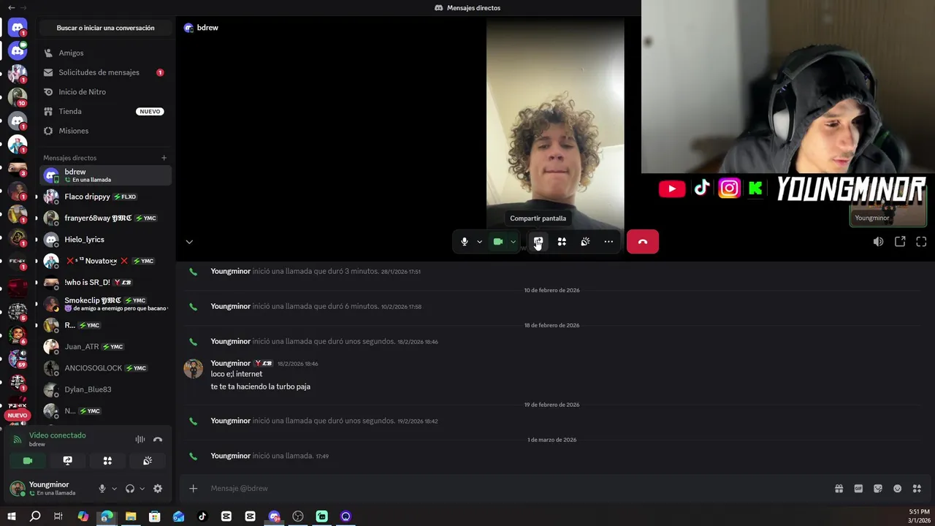Open Windows Start menu
The width and height of the screenshot is (935, 526).
click(11, 517)
